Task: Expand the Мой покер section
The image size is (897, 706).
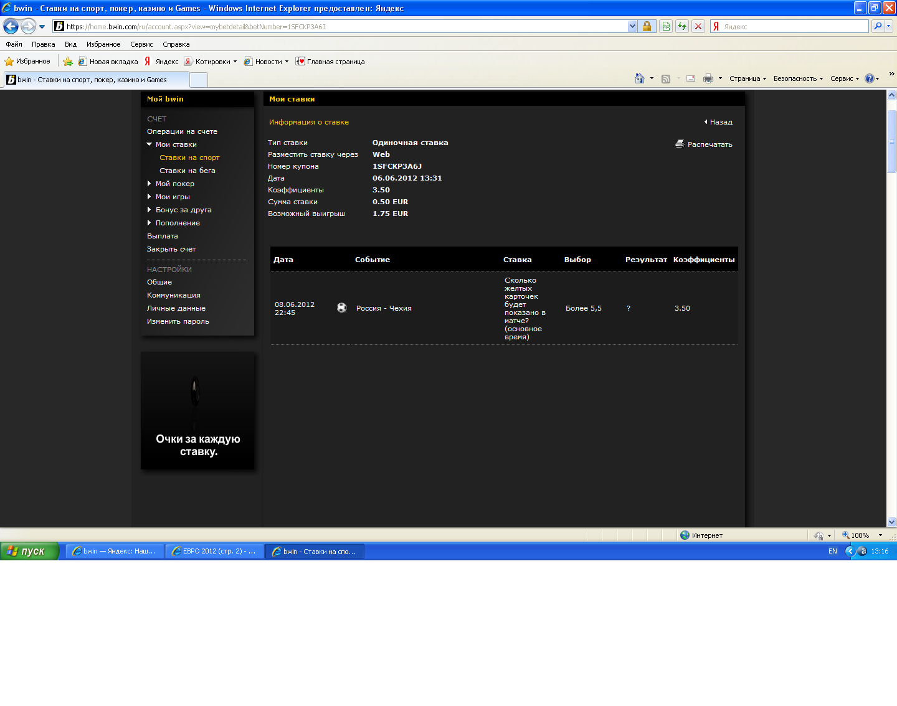Action: pos(149,184)
